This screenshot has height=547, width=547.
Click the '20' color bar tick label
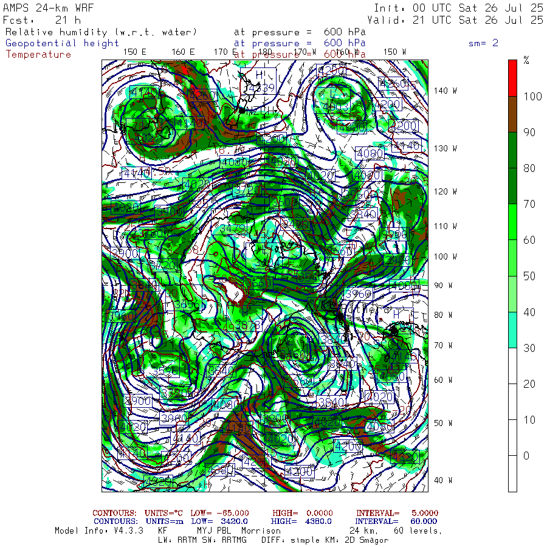point(529,384)
